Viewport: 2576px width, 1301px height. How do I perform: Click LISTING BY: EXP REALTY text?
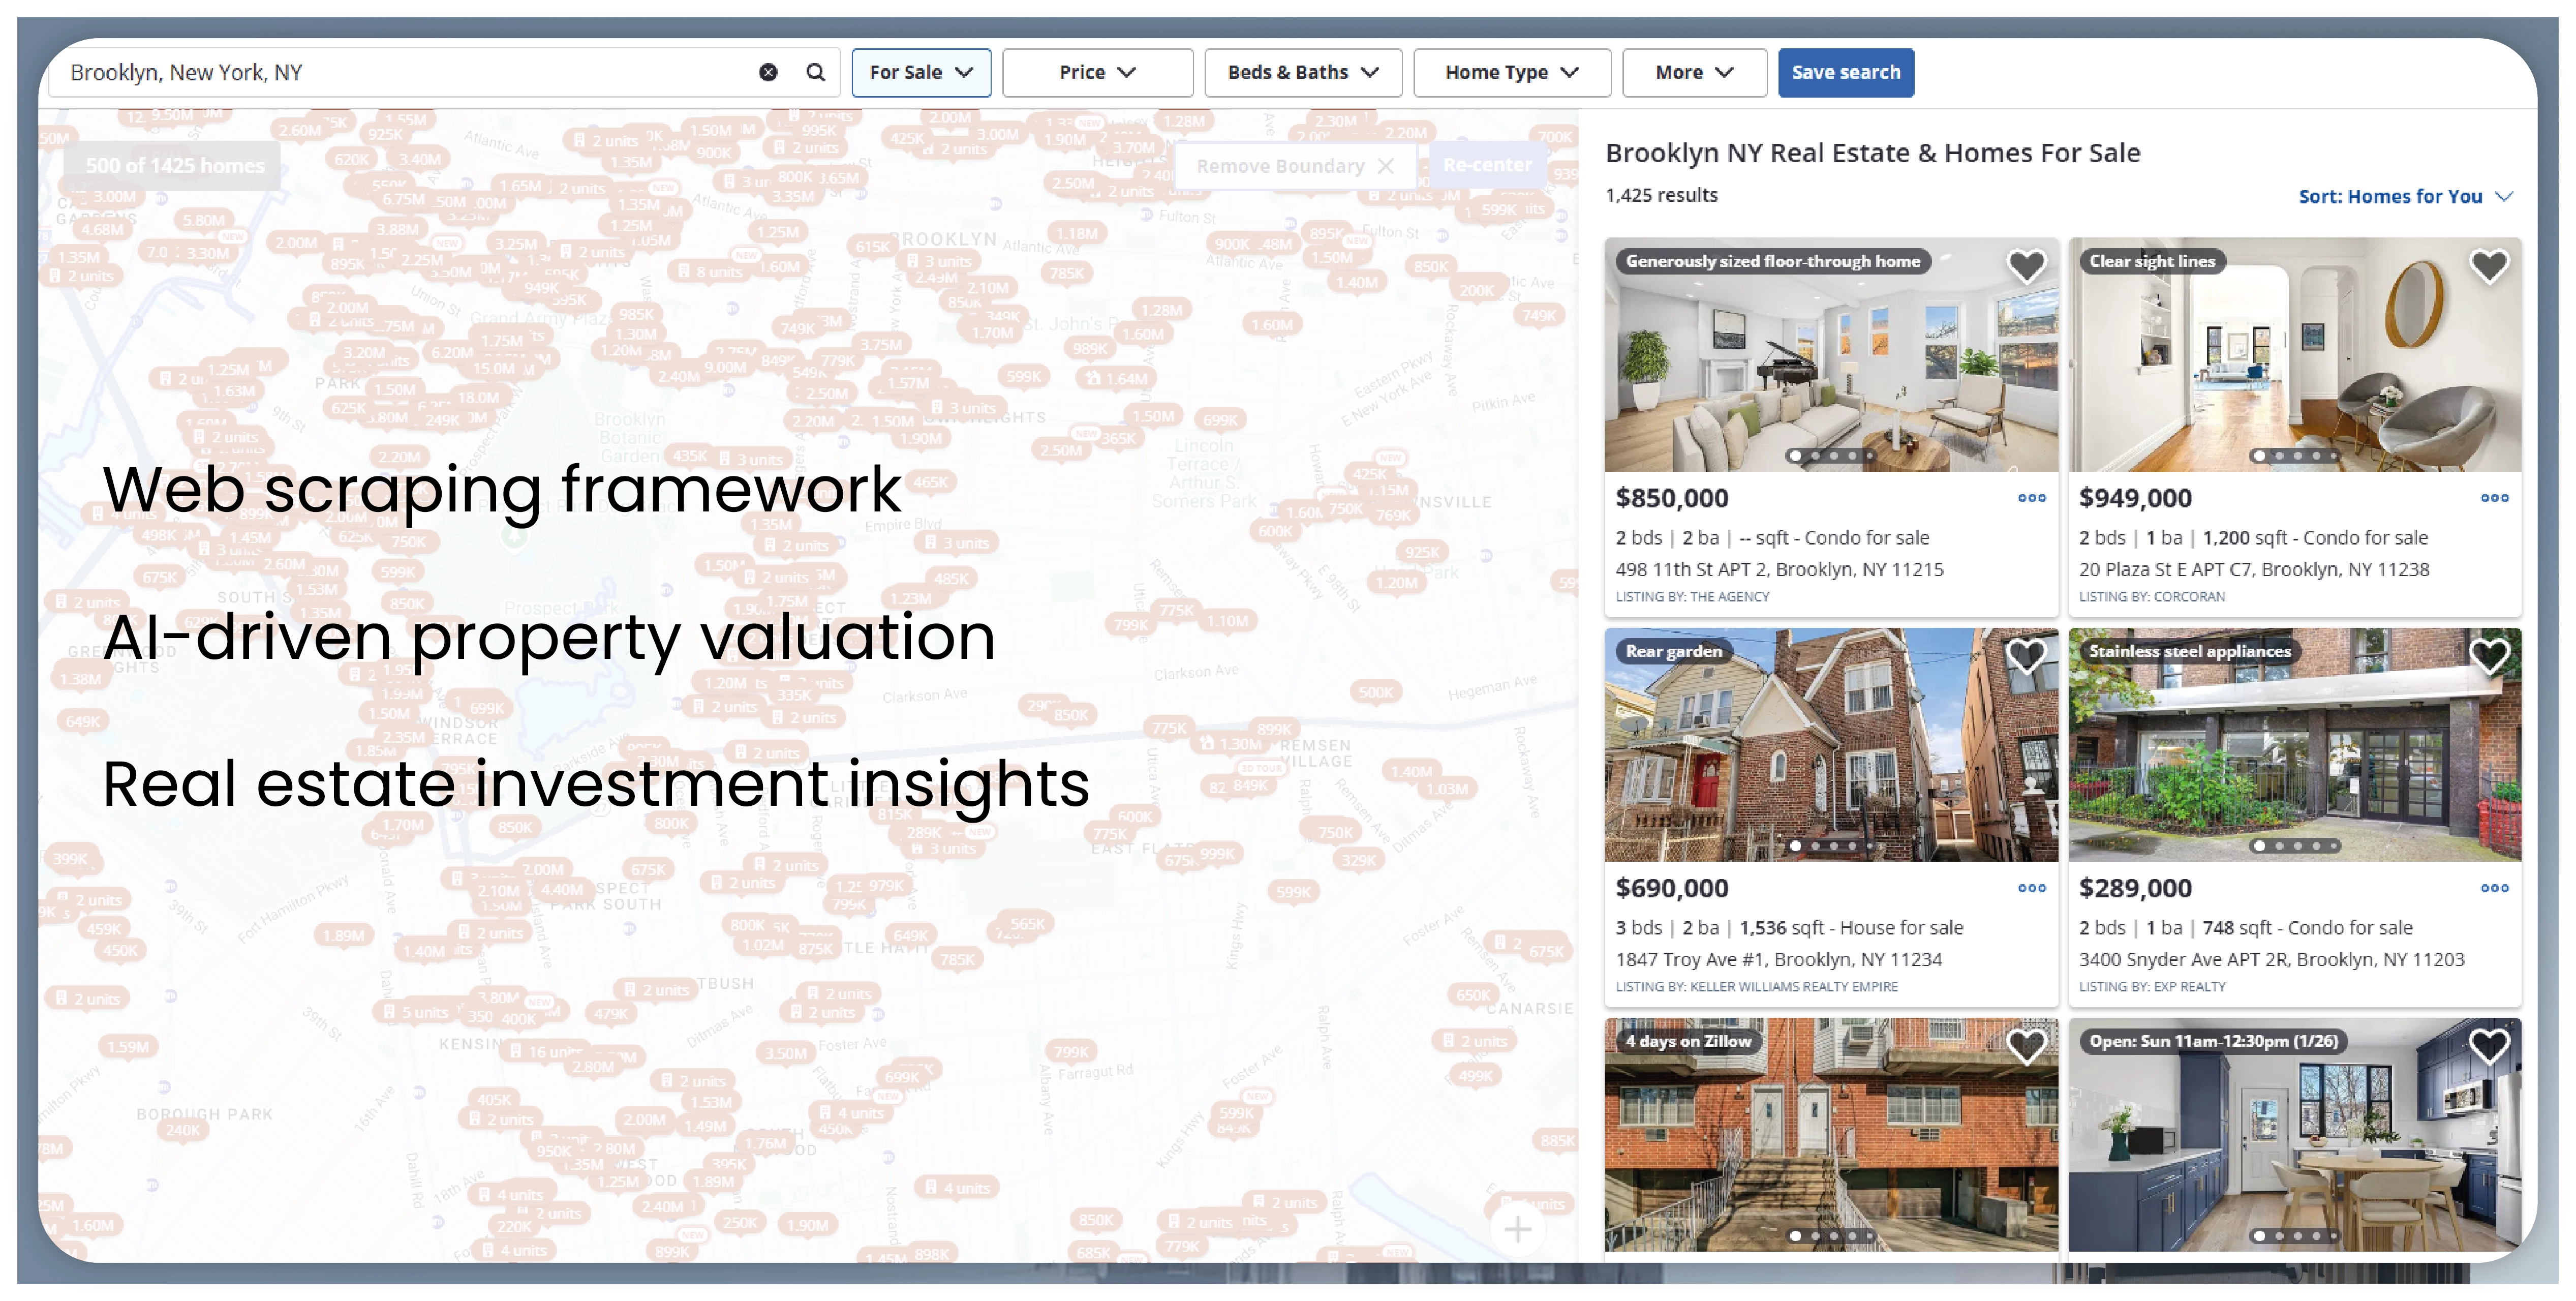(2152, 987)
